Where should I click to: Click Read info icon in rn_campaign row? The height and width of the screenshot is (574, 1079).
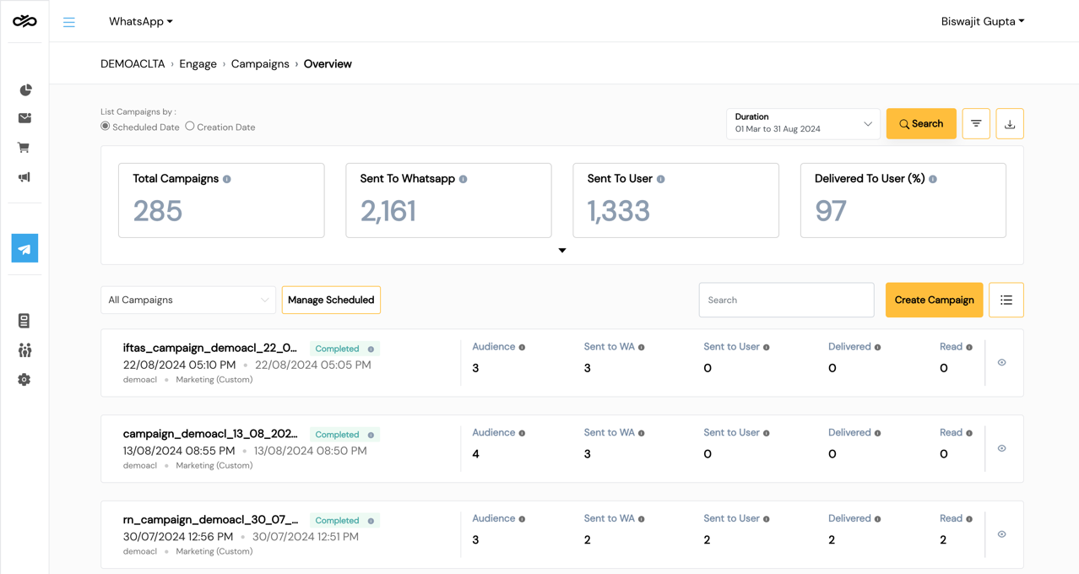969,519
